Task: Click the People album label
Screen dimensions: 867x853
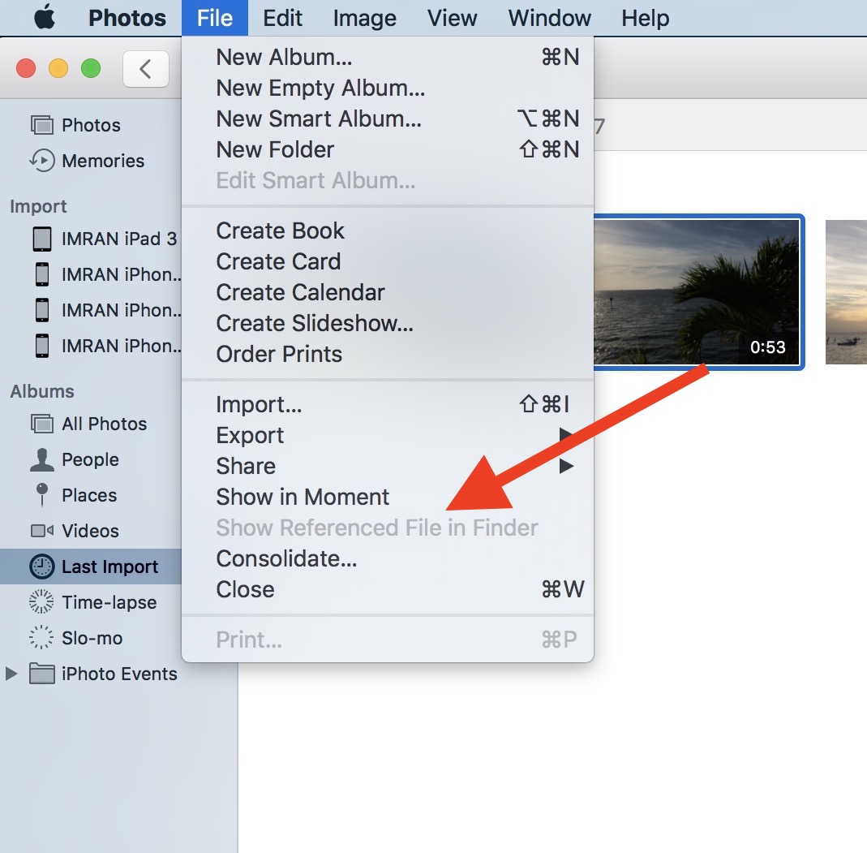Action: coord(91,459)
